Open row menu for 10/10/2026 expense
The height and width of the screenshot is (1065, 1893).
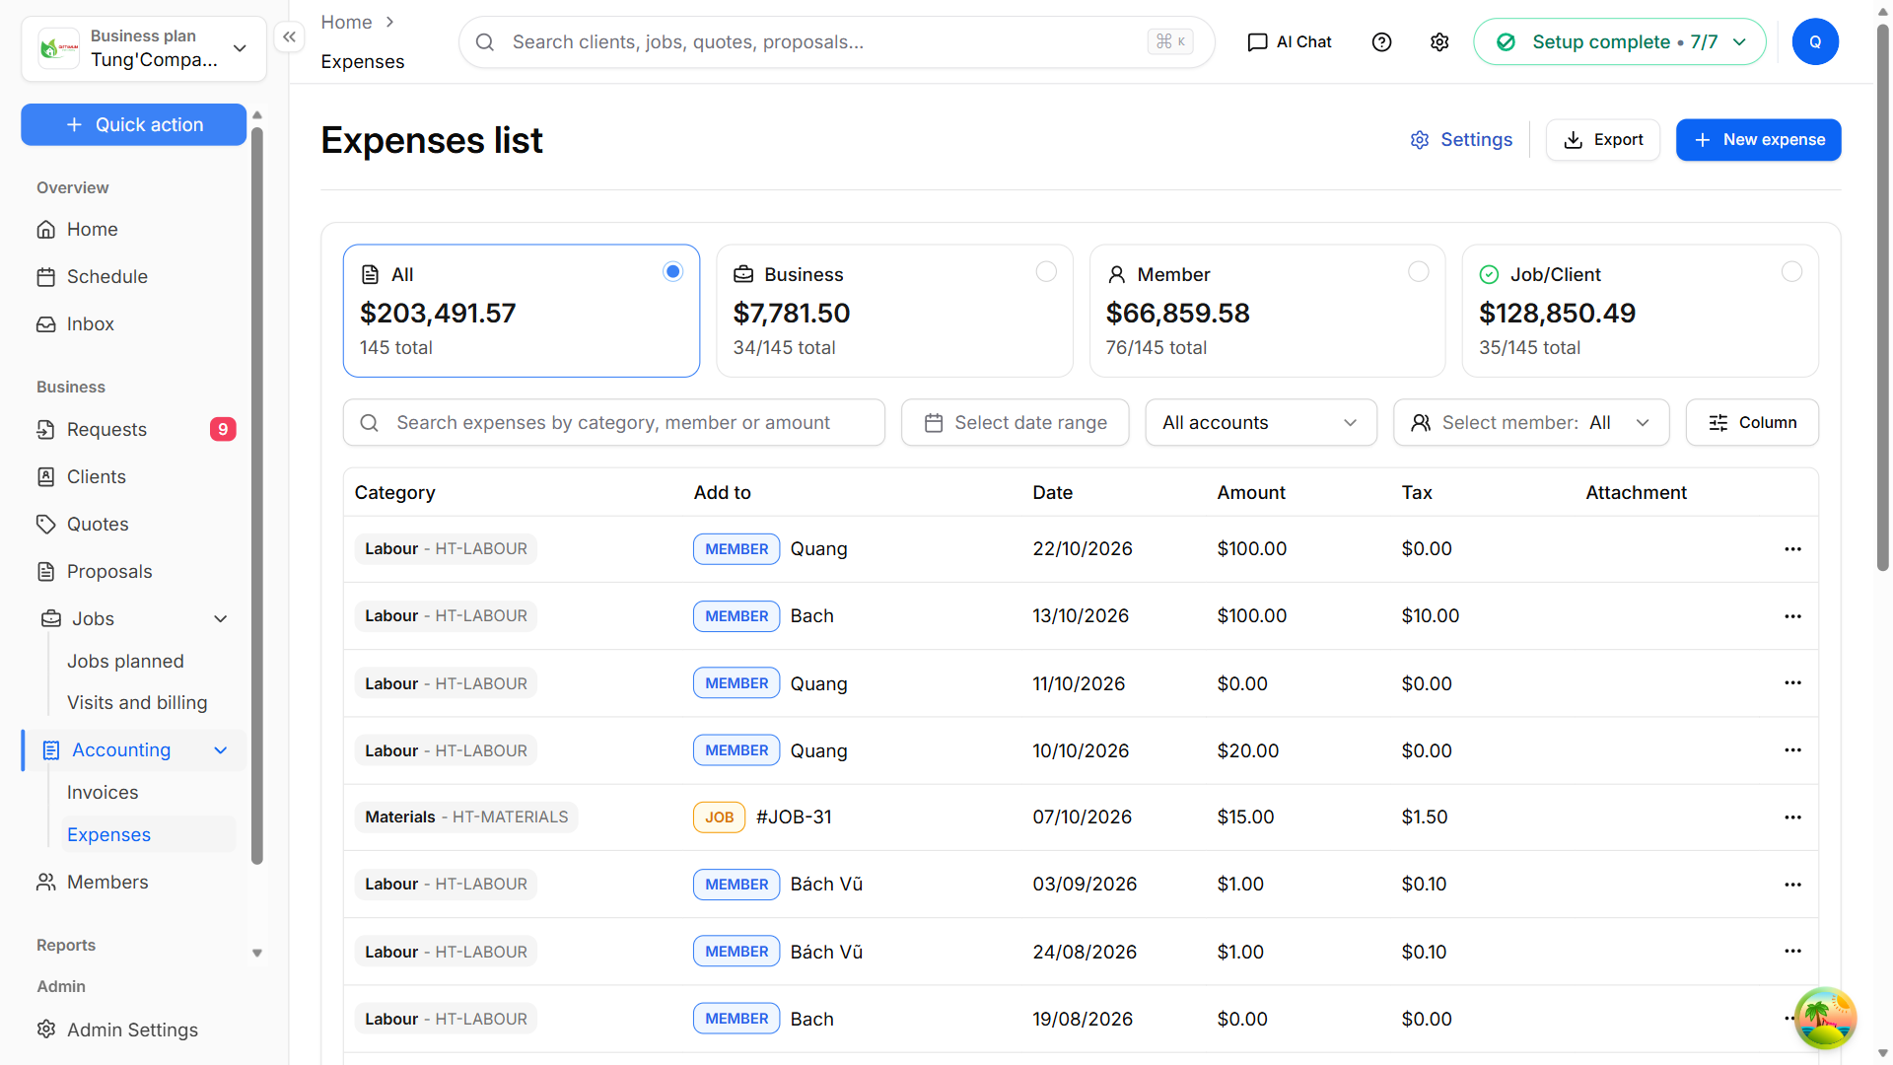[x=1792, y=750]
